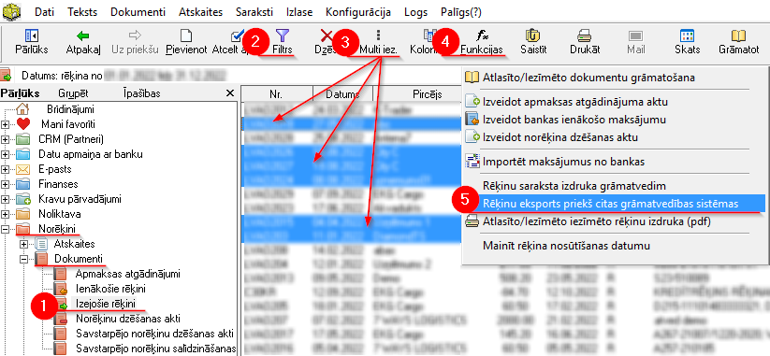Choose Atlasīto/Iezīmēto dokumentu grāmatošana
The image size is (770, 356).
(x=588, y=78)
